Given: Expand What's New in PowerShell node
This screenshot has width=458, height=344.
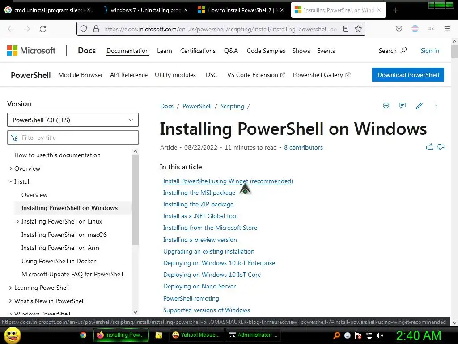Looking at the screenshot, I should tap(11, 301).
